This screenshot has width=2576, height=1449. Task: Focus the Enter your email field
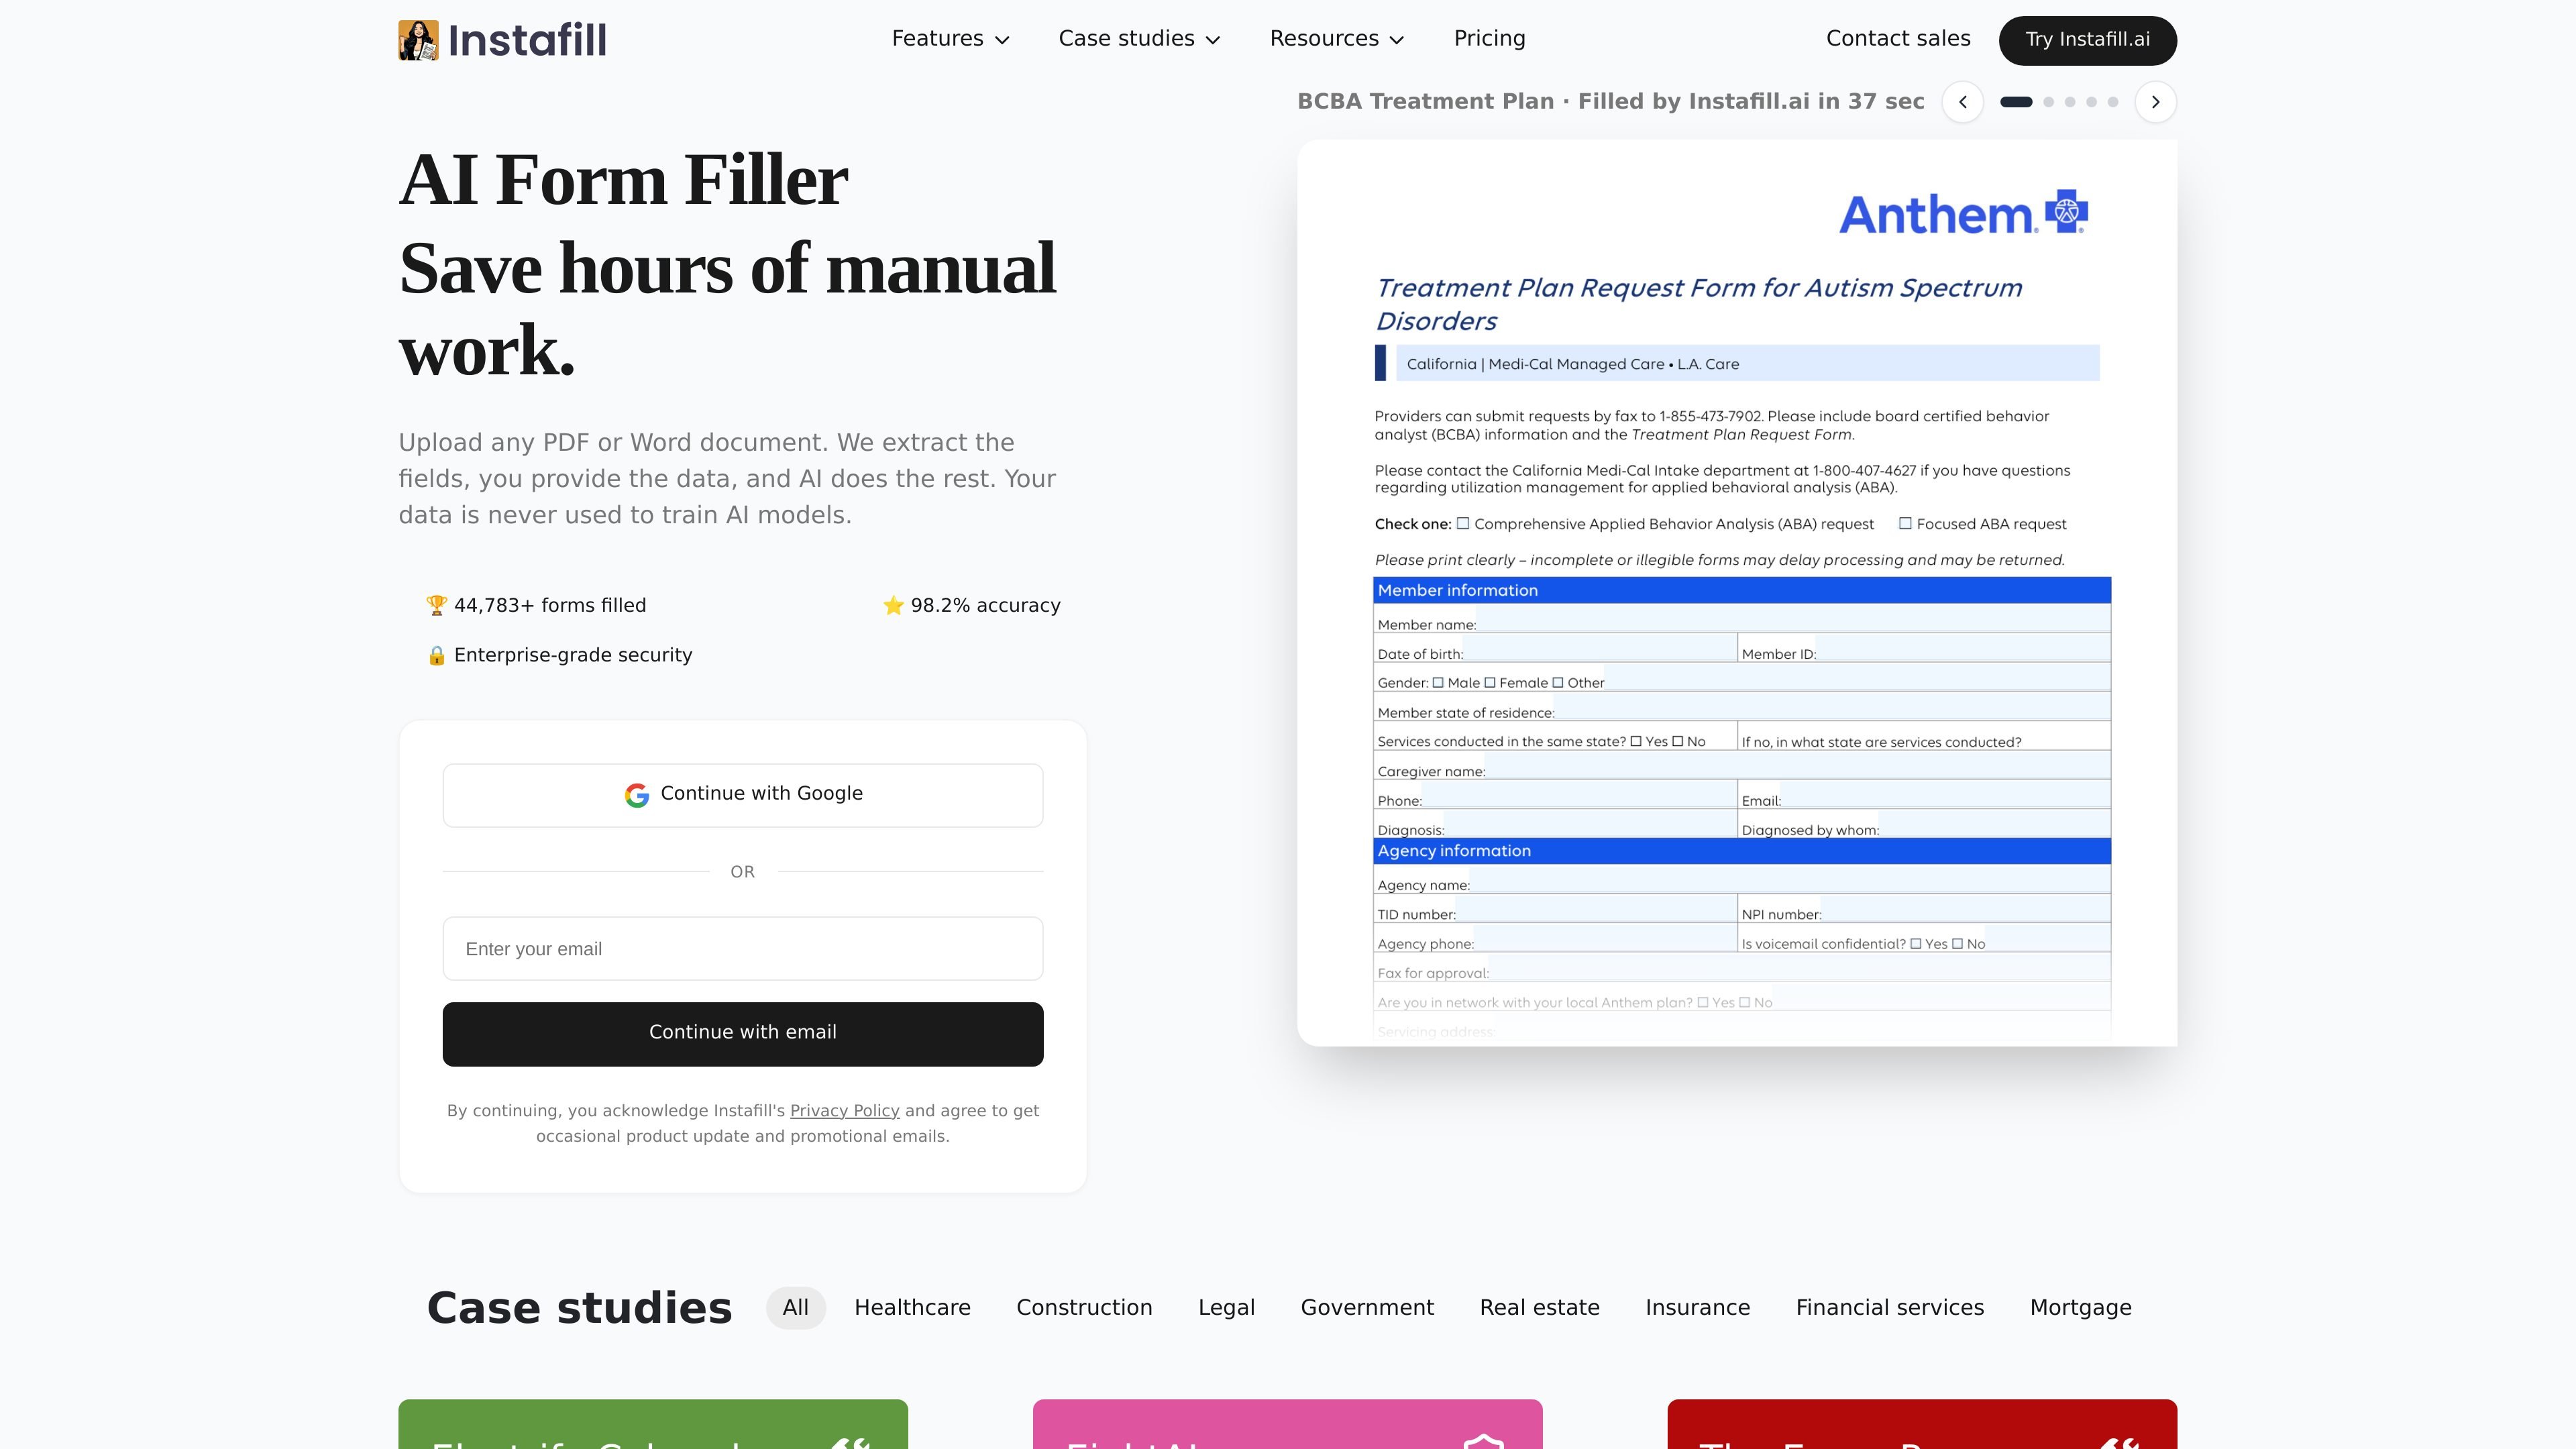(x=743, y=948)
